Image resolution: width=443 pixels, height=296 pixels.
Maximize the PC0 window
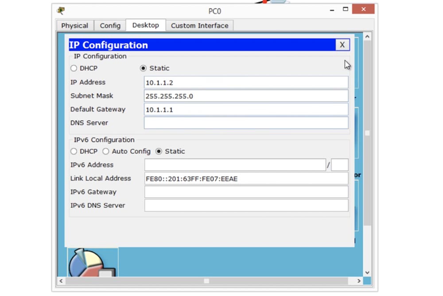tap(345, 9)
